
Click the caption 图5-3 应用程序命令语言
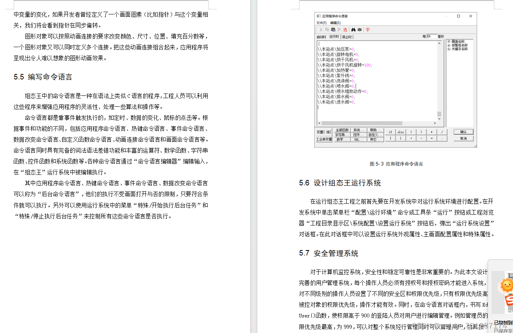396,164
